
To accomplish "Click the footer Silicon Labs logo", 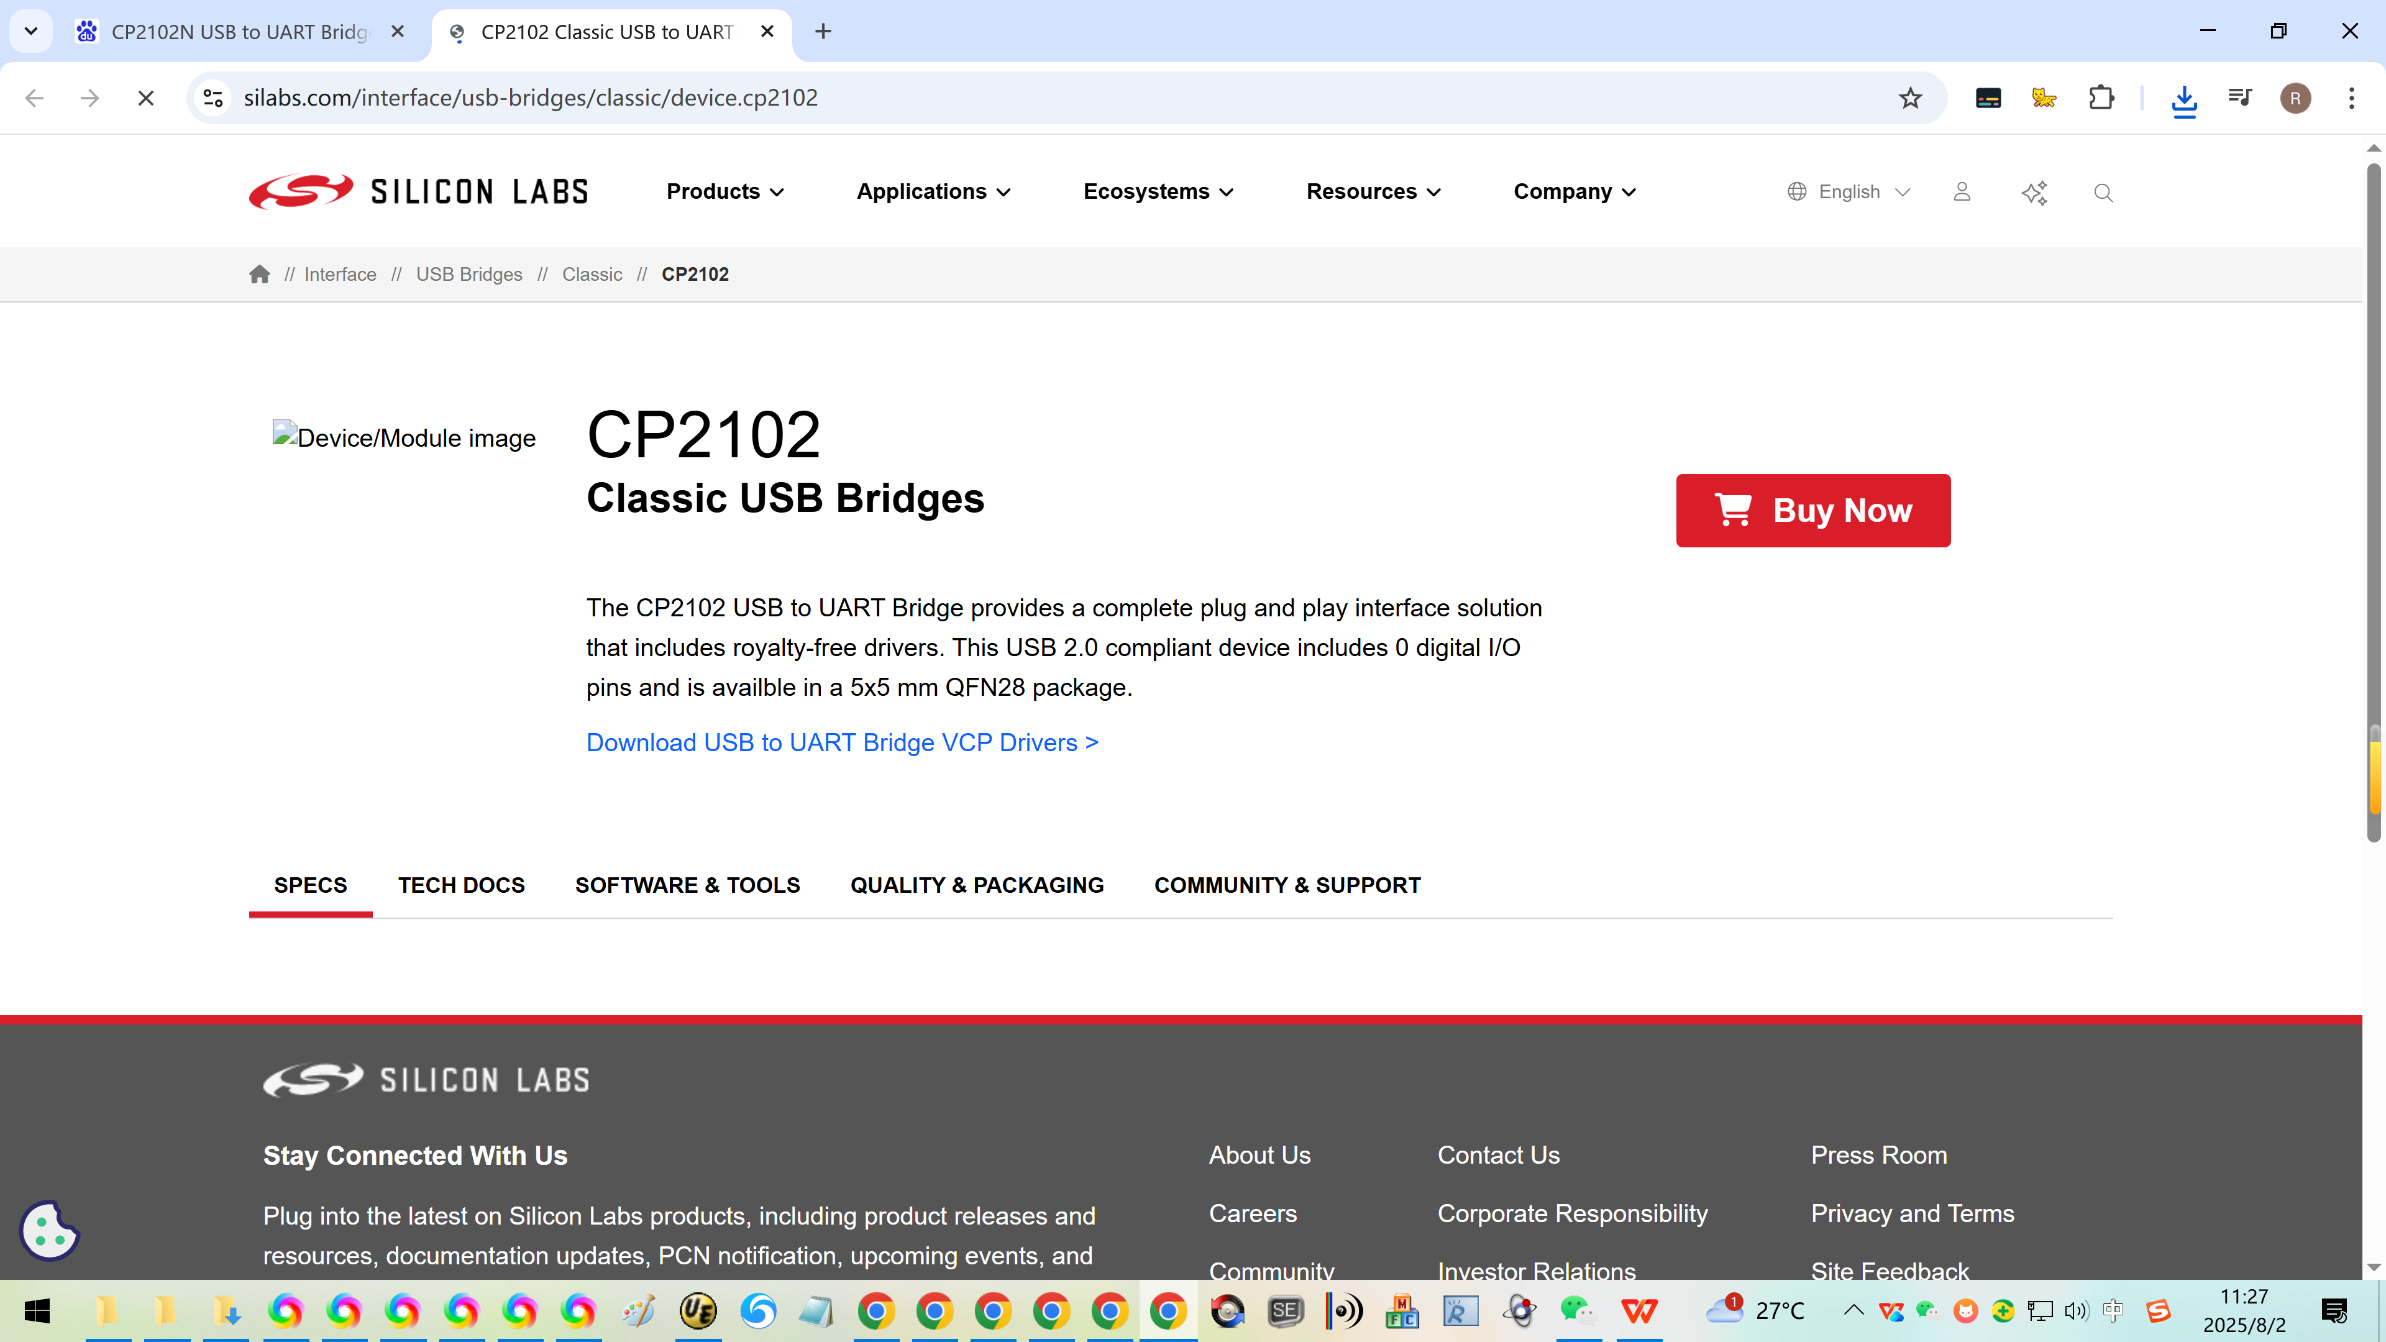I will click(426, 1080).
